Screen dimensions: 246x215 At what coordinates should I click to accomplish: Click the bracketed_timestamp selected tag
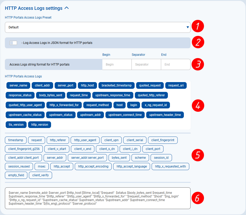[x=117, y=85]
